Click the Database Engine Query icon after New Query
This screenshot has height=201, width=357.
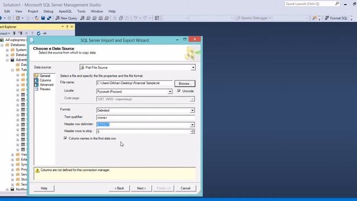(x=83, y=18)
